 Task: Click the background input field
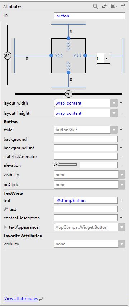click(86, 139)
